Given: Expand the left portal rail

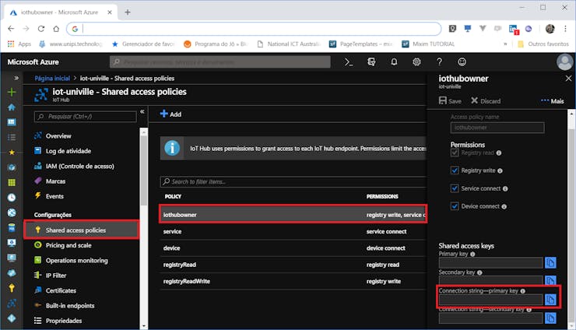Looking at the screenshot, I should tap(16, 78).
